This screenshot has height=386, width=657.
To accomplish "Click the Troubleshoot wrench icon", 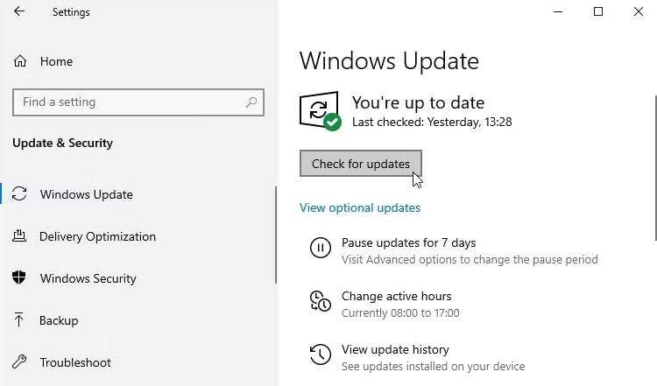I will (19, 361).
